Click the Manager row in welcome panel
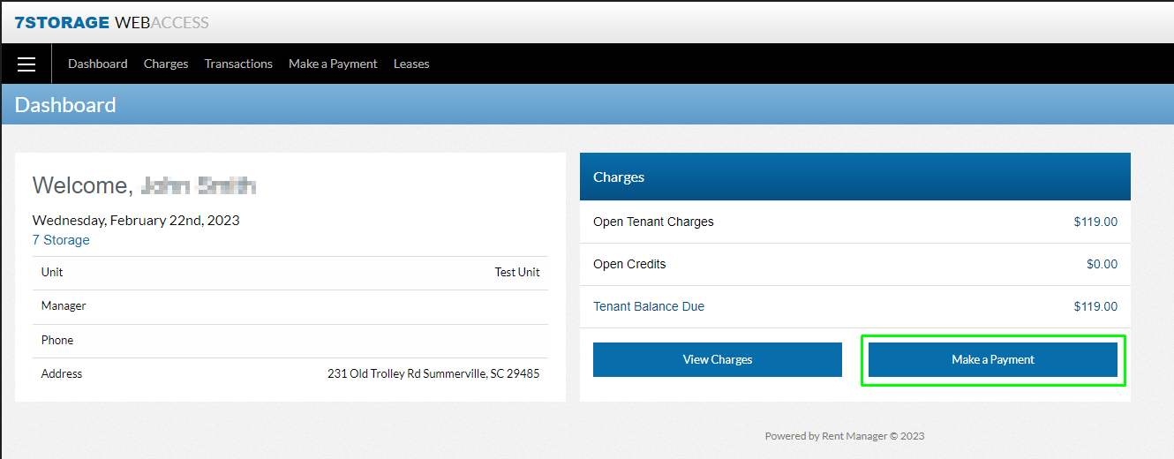1174x459 pixels. (64, 306)
